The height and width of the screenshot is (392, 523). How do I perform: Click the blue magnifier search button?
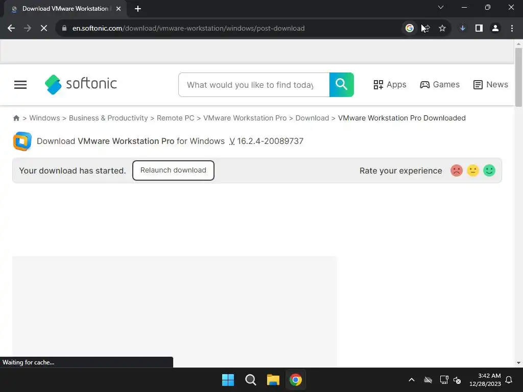tap(342, 85)
